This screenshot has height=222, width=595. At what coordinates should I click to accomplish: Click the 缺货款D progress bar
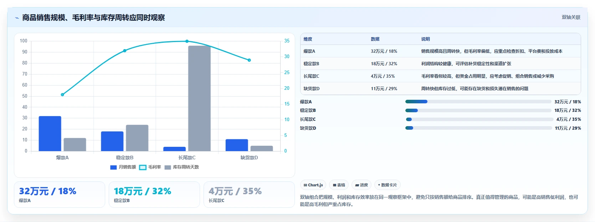[x=479, y=128]
